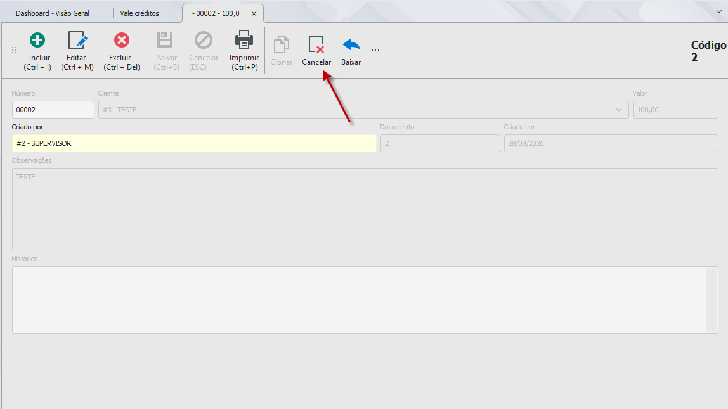The height and width of the screenshot is (409, 728).
Task: Open the Vale créditos tab
Action: click(x=140, y=13)
